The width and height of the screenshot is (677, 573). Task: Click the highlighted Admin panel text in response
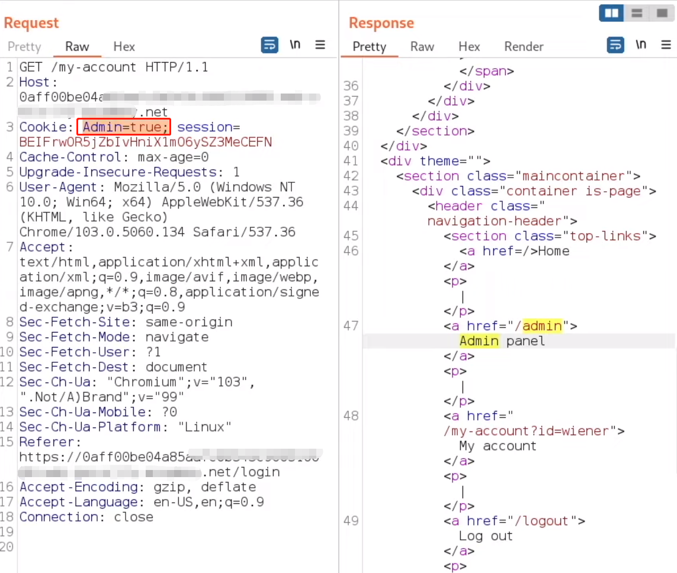pyautogui.click(x=479, y=341)
